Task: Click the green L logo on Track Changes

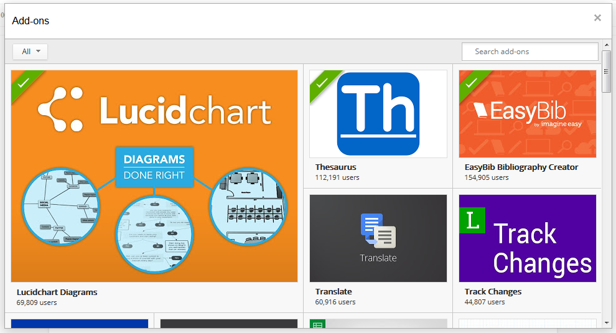Action: click(x=472, y=220)
